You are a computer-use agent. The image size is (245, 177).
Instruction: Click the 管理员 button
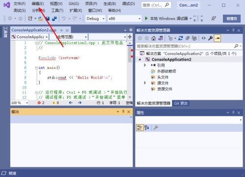tap(232, 19)
